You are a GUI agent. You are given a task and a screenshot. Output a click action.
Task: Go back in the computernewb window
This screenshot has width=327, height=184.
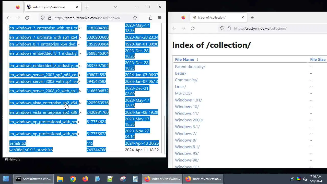pyautogui.click(x=9, y=18)
